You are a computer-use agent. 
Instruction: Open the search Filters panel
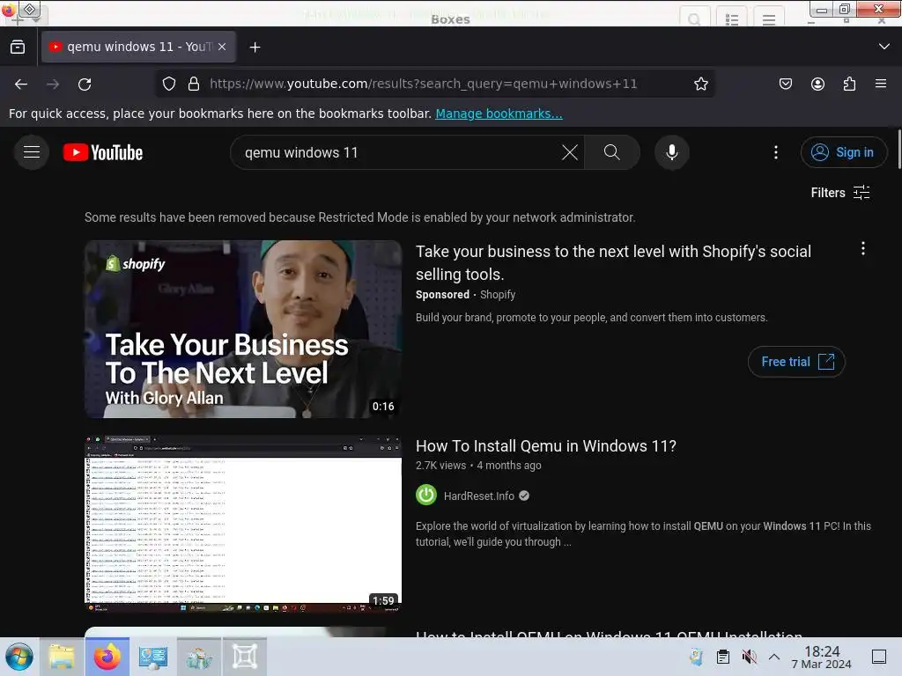pos(839,193)
